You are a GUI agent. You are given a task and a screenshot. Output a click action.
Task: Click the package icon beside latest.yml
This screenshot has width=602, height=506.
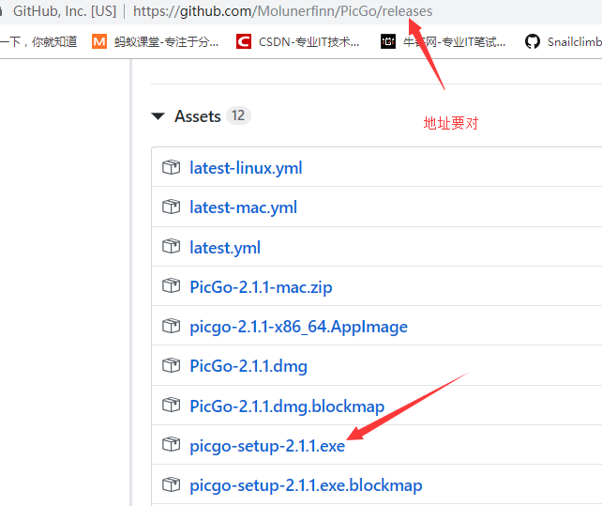(171, 247)
